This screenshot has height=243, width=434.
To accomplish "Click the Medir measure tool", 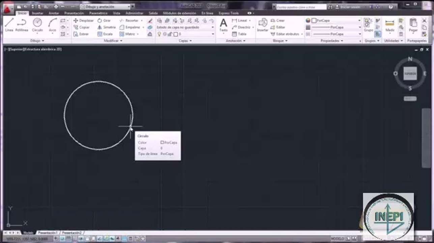I will (390, 25).
